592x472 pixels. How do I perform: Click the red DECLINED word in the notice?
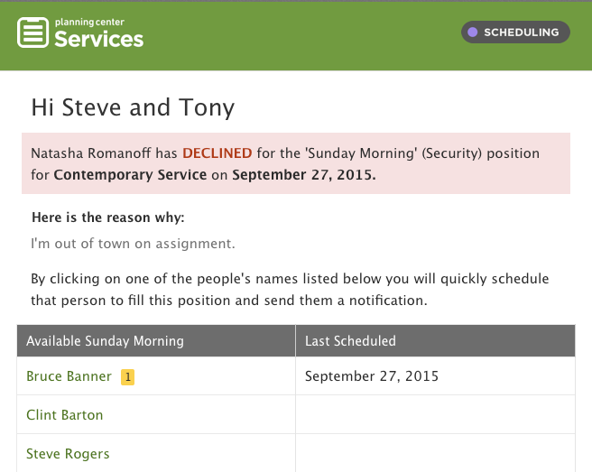point(217,154)
